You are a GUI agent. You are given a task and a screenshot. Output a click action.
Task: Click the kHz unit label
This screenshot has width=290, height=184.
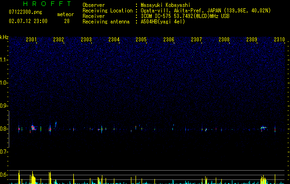pos(4,37)
